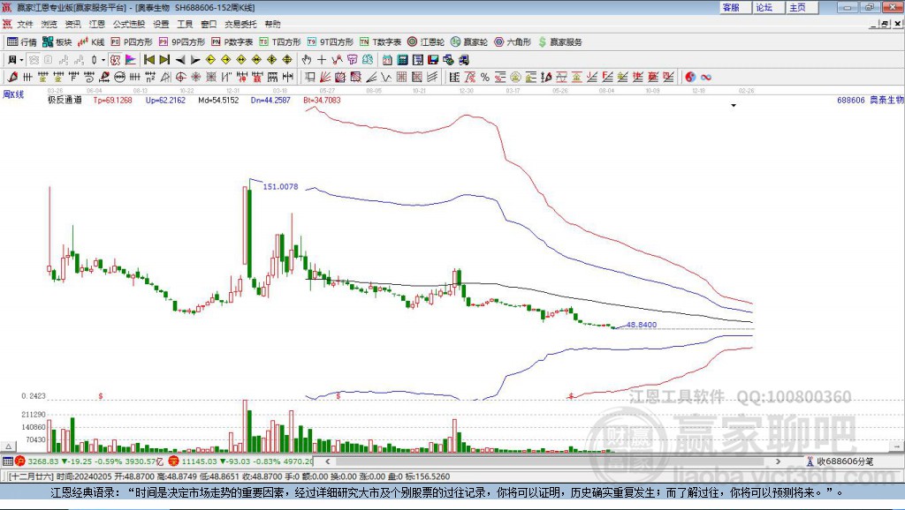Click the grid icon in status bar
Viewport: 905px width, 510px height.
click(7, 461)
